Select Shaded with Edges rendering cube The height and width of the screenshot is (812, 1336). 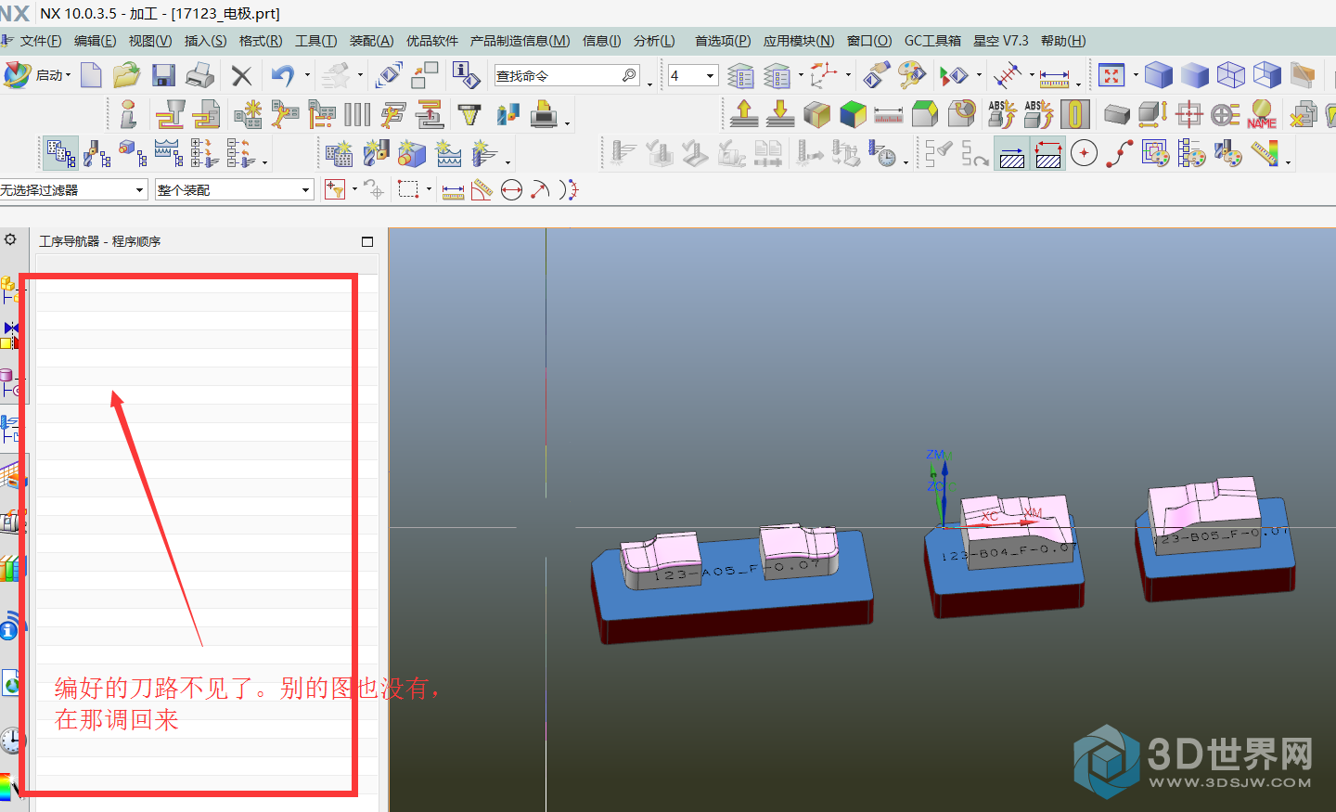point(1159,75)
